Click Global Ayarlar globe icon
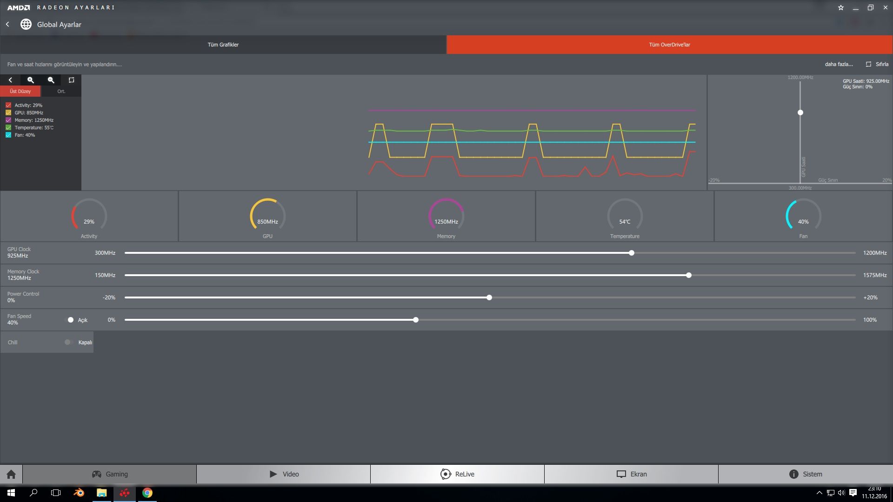Viewport: 893px width, 502px height. (26, 24)
